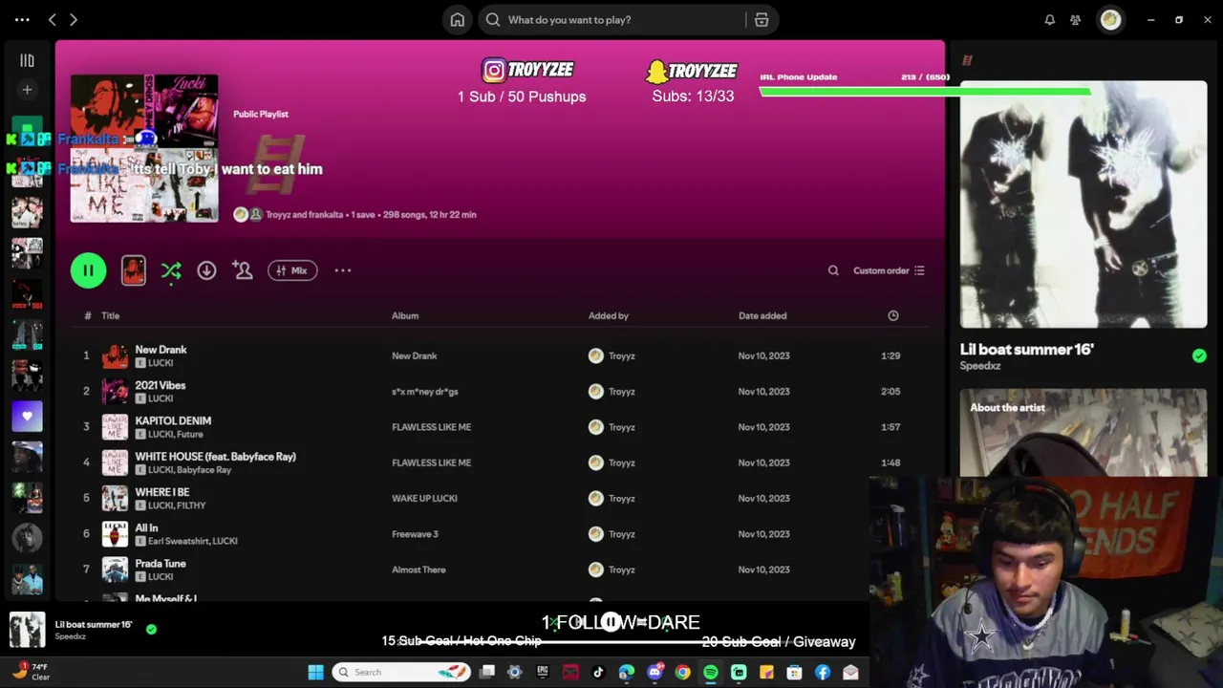Image resolution: width=1223 pixels, height=688 pixels.
Task: Select the New Drank track title
Action: [161, 350]
